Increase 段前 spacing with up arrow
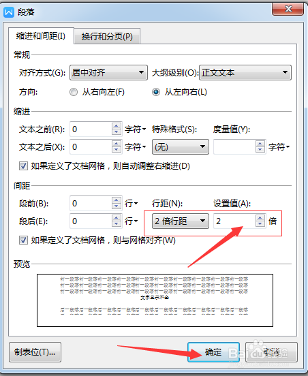The height and width of the screenshot is (376, 308). point(117,200)
